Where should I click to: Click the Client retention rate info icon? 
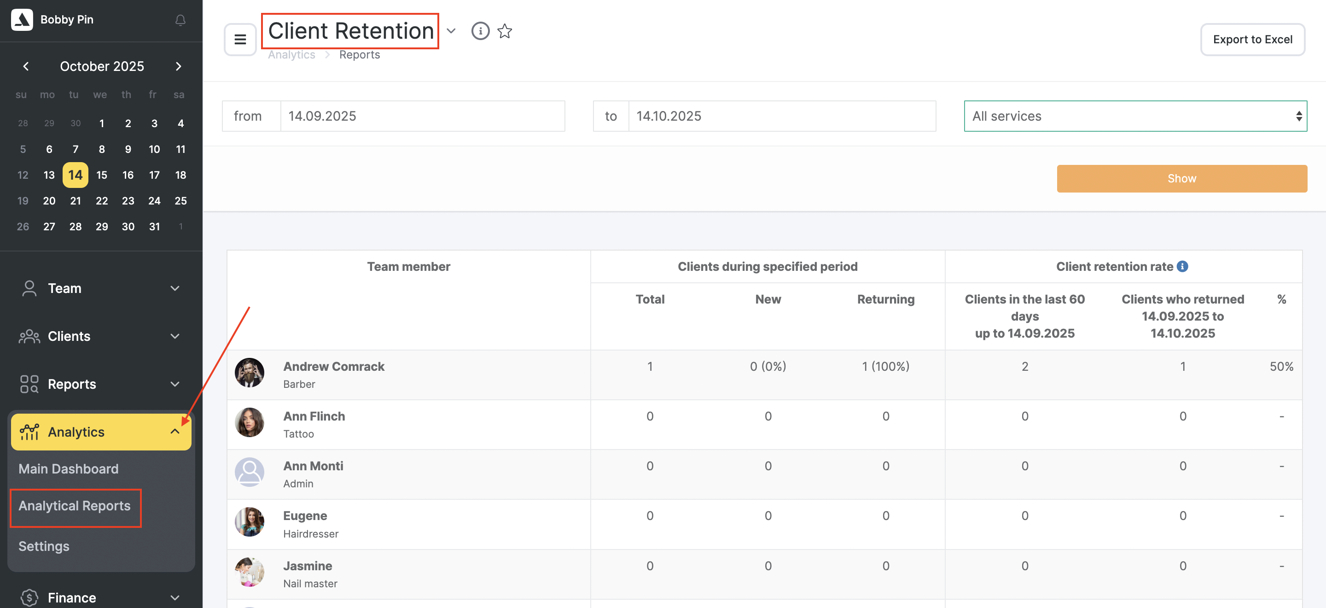point(1182,266)
